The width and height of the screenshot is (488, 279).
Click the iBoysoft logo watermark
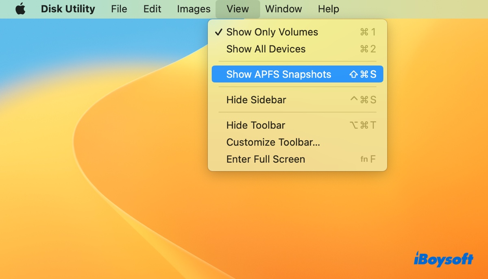tap(443, 259)
